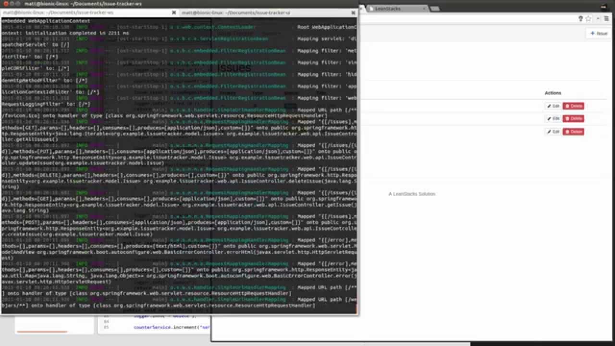Click the 'updateIssue(org.example...' terminal line
The width and height of the screenshot is (615, 346).
pos(83,163)
